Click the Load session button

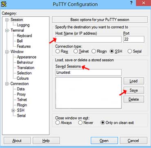[134, 81]
